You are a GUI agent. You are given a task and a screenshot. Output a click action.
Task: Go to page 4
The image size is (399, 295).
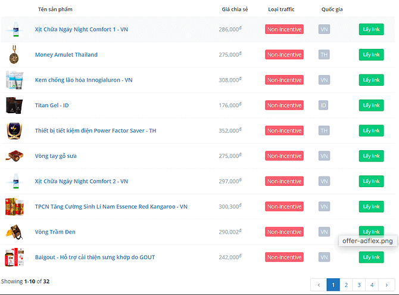[372, 285]
